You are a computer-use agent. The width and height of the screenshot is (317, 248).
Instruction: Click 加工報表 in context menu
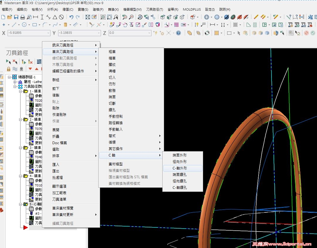tap(59, 193)
